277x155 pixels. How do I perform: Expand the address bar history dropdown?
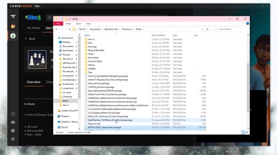[x=202, y=29]
